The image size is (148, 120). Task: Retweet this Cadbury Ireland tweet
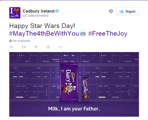[24, 47]
